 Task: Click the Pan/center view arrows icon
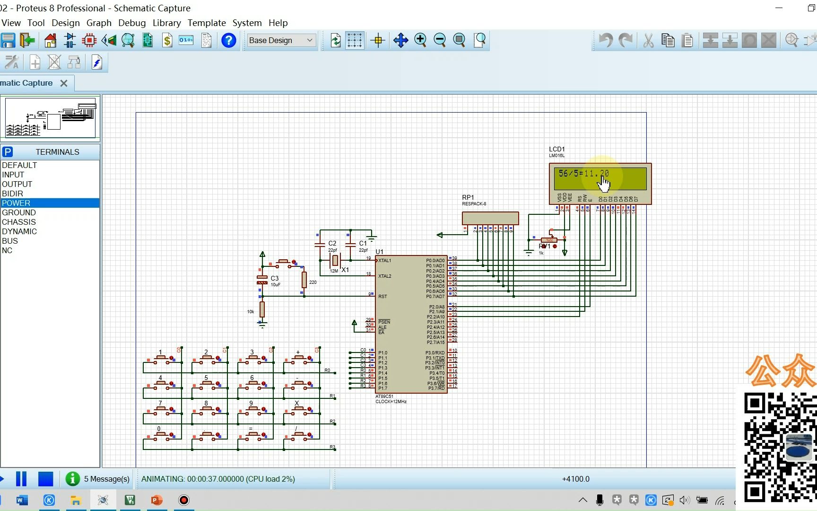coord(400,40)
